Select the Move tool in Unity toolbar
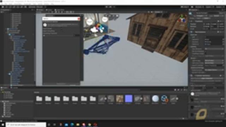The width and height of the screenshot is (226, 127). pos(6,7)
